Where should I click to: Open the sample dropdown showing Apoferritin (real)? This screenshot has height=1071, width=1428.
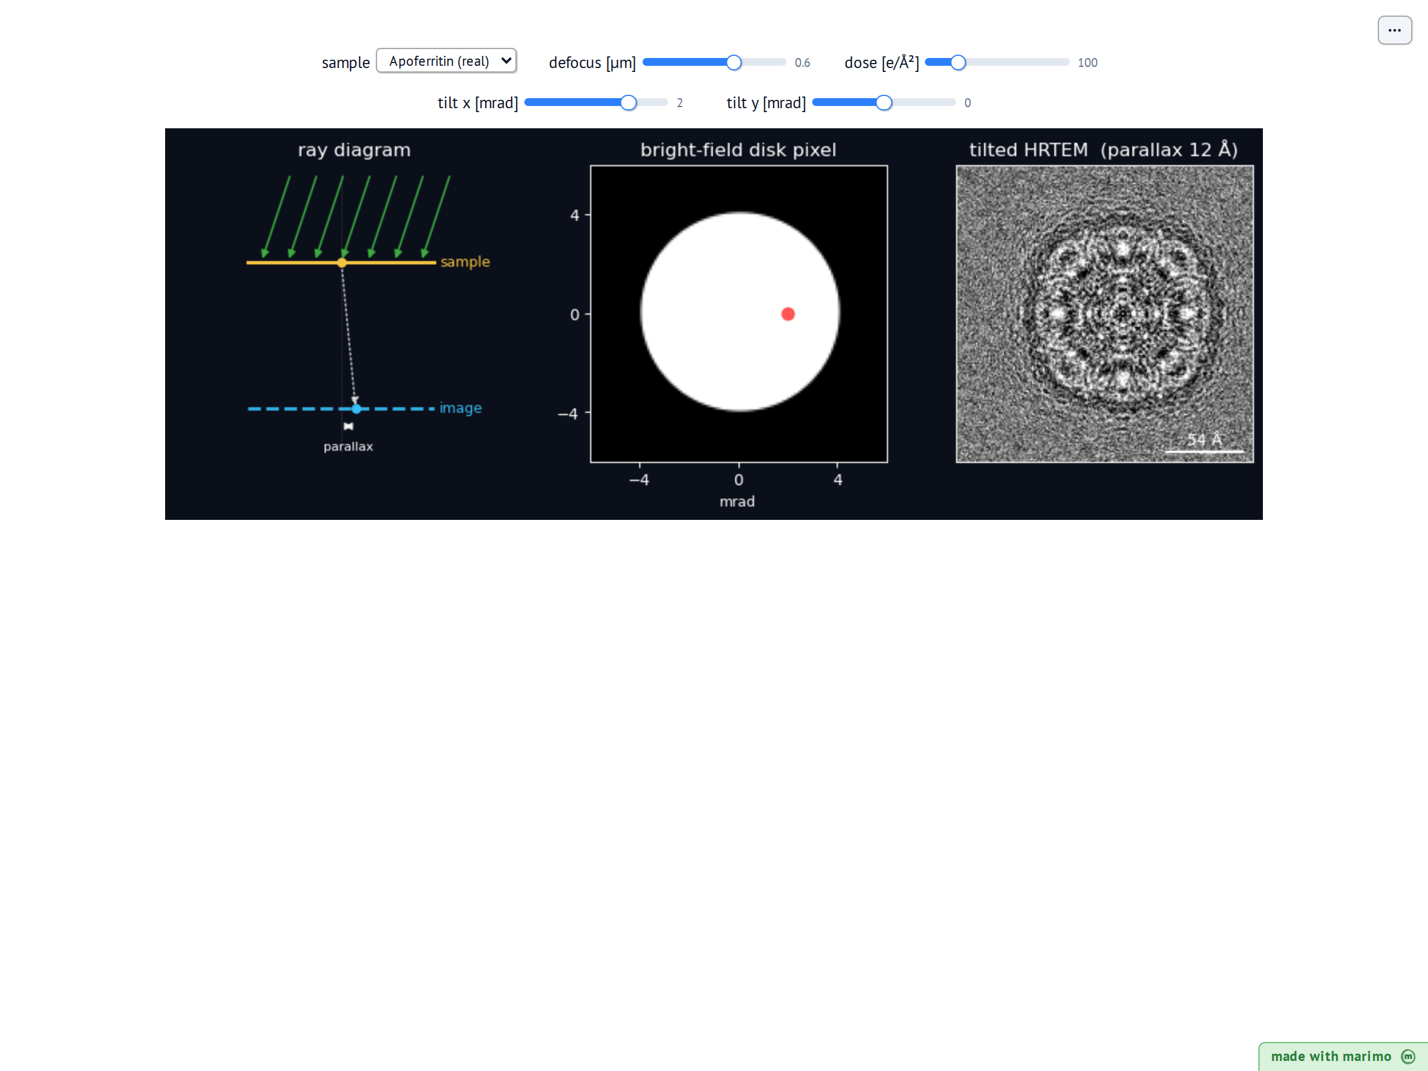coord(446,61)
